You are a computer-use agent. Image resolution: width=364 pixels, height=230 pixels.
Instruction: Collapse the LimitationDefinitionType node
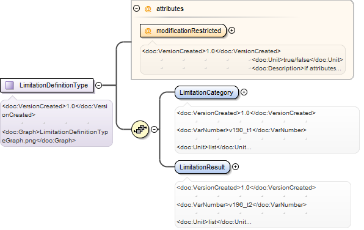[x=99, y=86]
